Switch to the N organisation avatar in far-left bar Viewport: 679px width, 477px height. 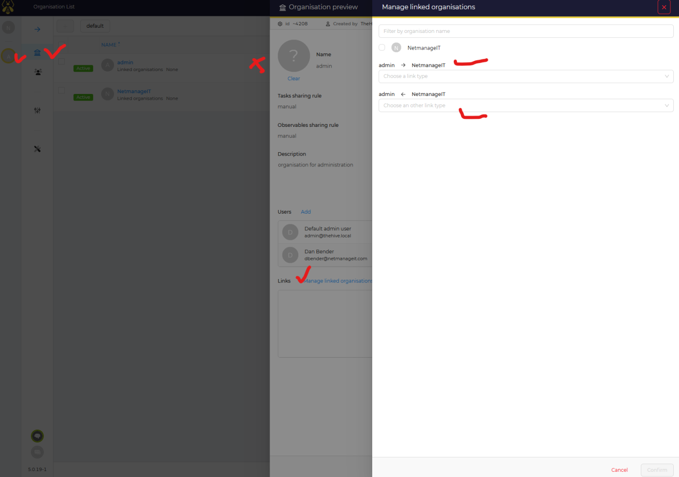tap(8, 28)
